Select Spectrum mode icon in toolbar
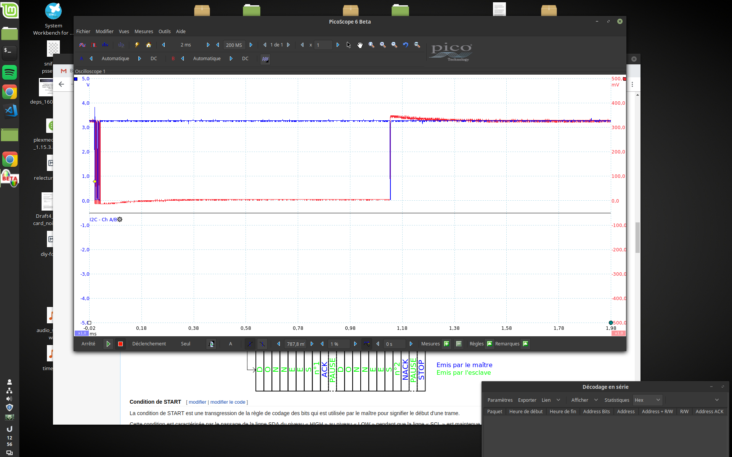 (x=105, y=45)
